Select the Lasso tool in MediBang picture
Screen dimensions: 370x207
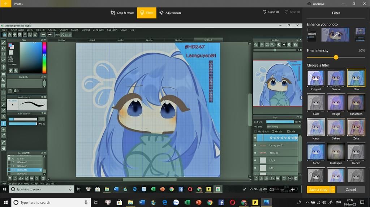point(4,99)
